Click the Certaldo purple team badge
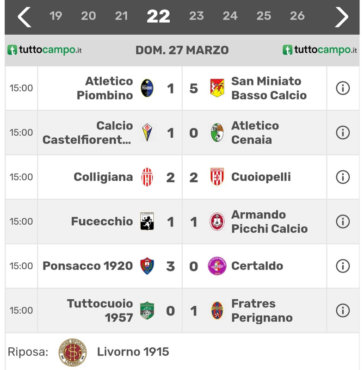 click(217, 266)
